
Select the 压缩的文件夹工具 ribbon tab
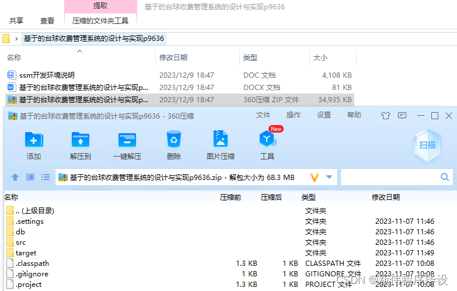[x=100, y=20]
